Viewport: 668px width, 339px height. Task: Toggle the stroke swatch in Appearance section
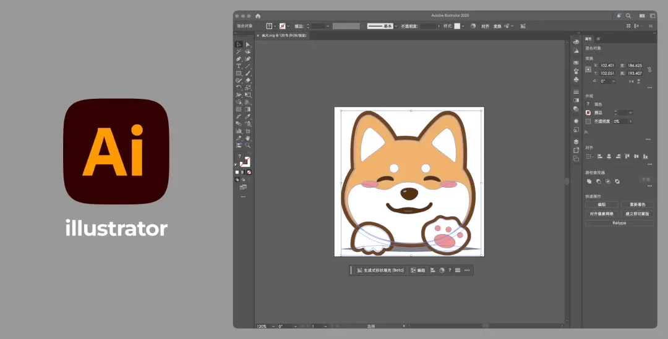588,112
